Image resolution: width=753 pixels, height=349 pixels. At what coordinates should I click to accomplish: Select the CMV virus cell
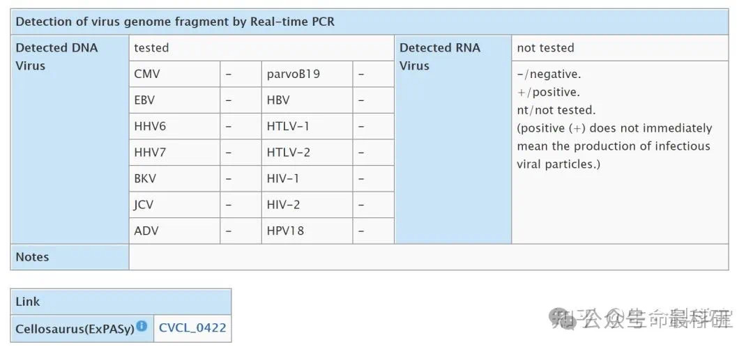coord(174,74)
